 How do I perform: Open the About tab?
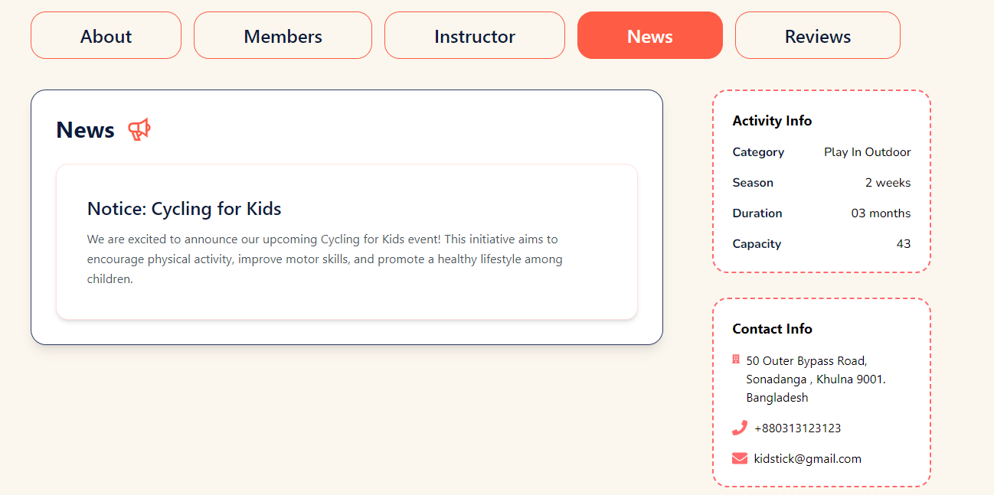tap(106, 35)
